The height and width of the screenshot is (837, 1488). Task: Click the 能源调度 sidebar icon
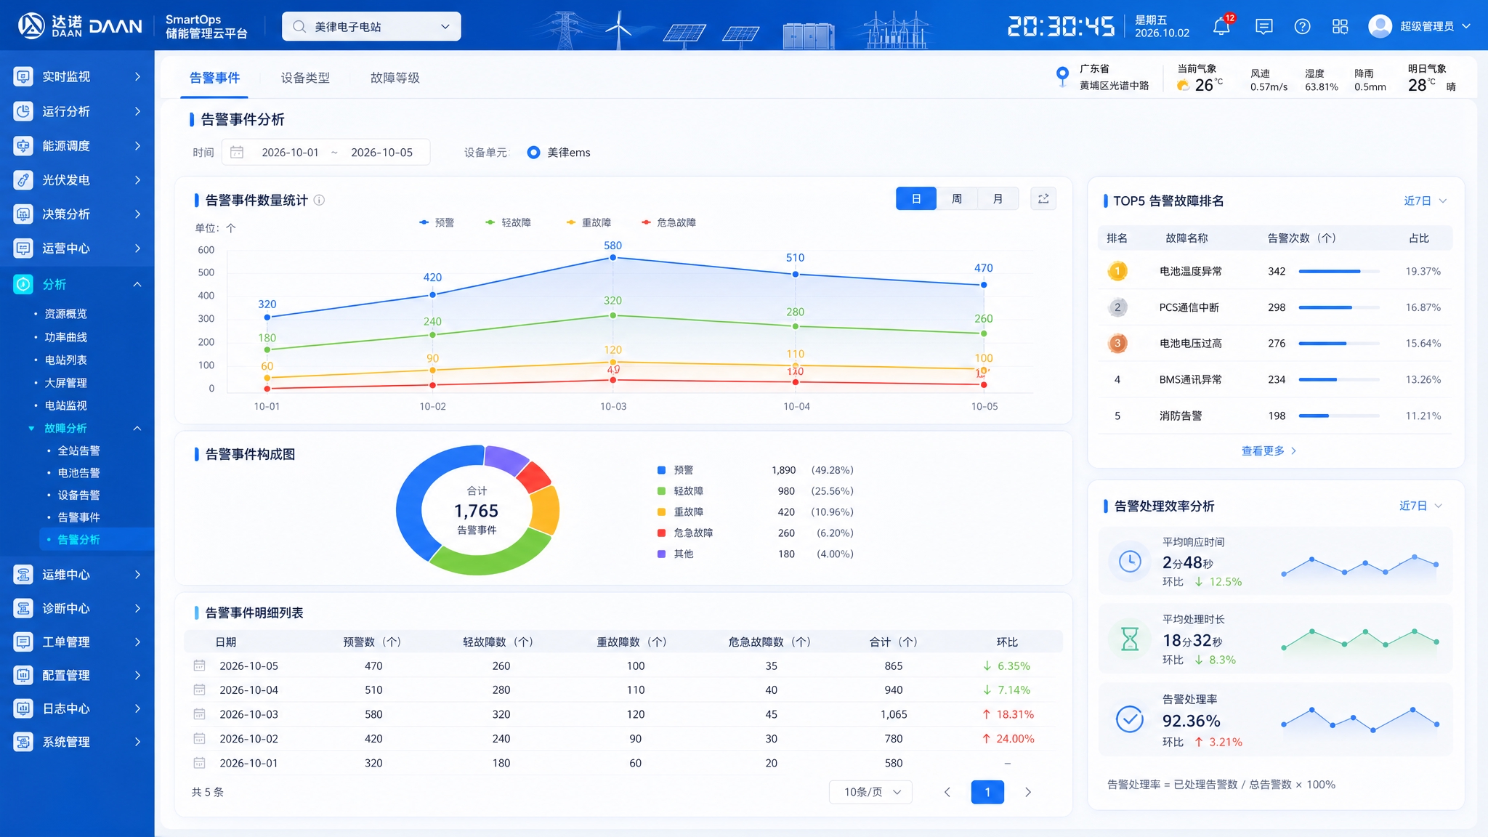[23, 145]
